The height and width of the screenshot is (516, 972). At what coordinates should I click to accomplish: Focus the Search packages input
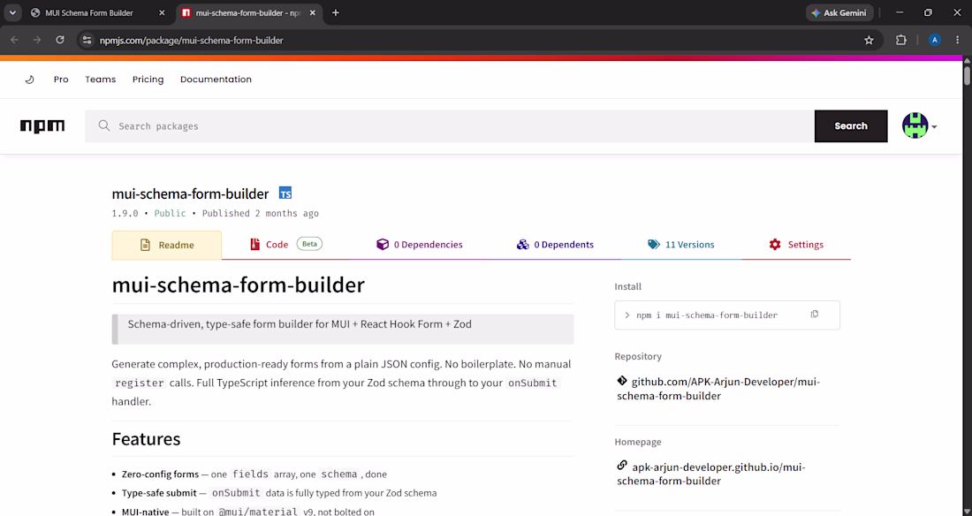click(450, 125)
